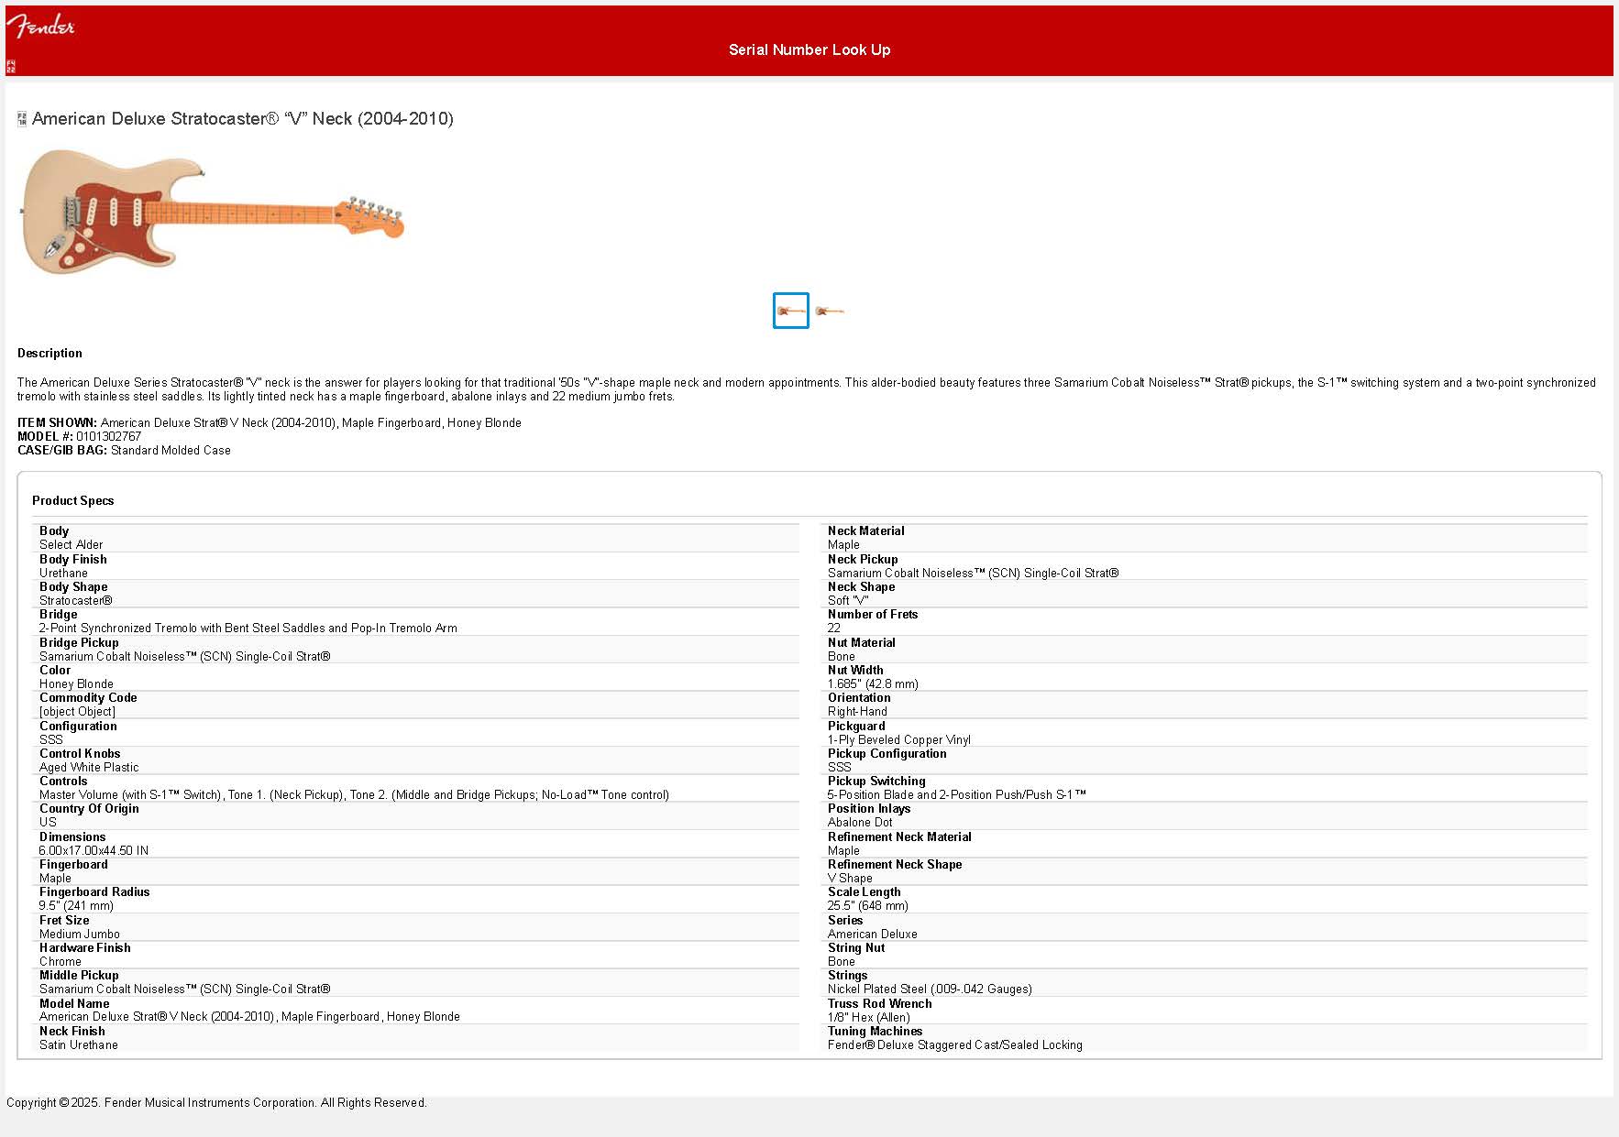
Task: Click the Body Finish label
Action: pos(73,559)
